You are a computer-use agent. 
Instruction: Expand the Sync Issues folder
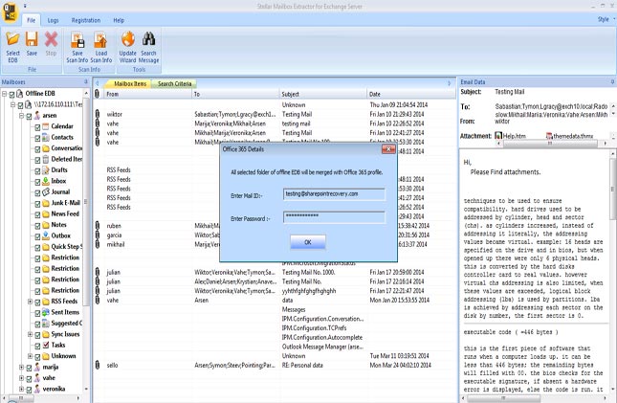coord(30,334)
